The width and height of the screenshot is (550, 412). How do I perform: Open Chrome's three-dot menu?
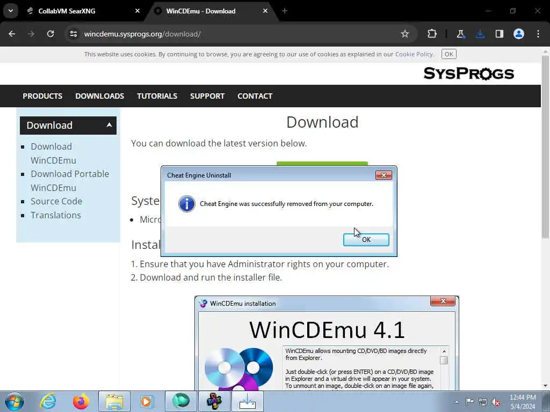click(x=538, y=34)
